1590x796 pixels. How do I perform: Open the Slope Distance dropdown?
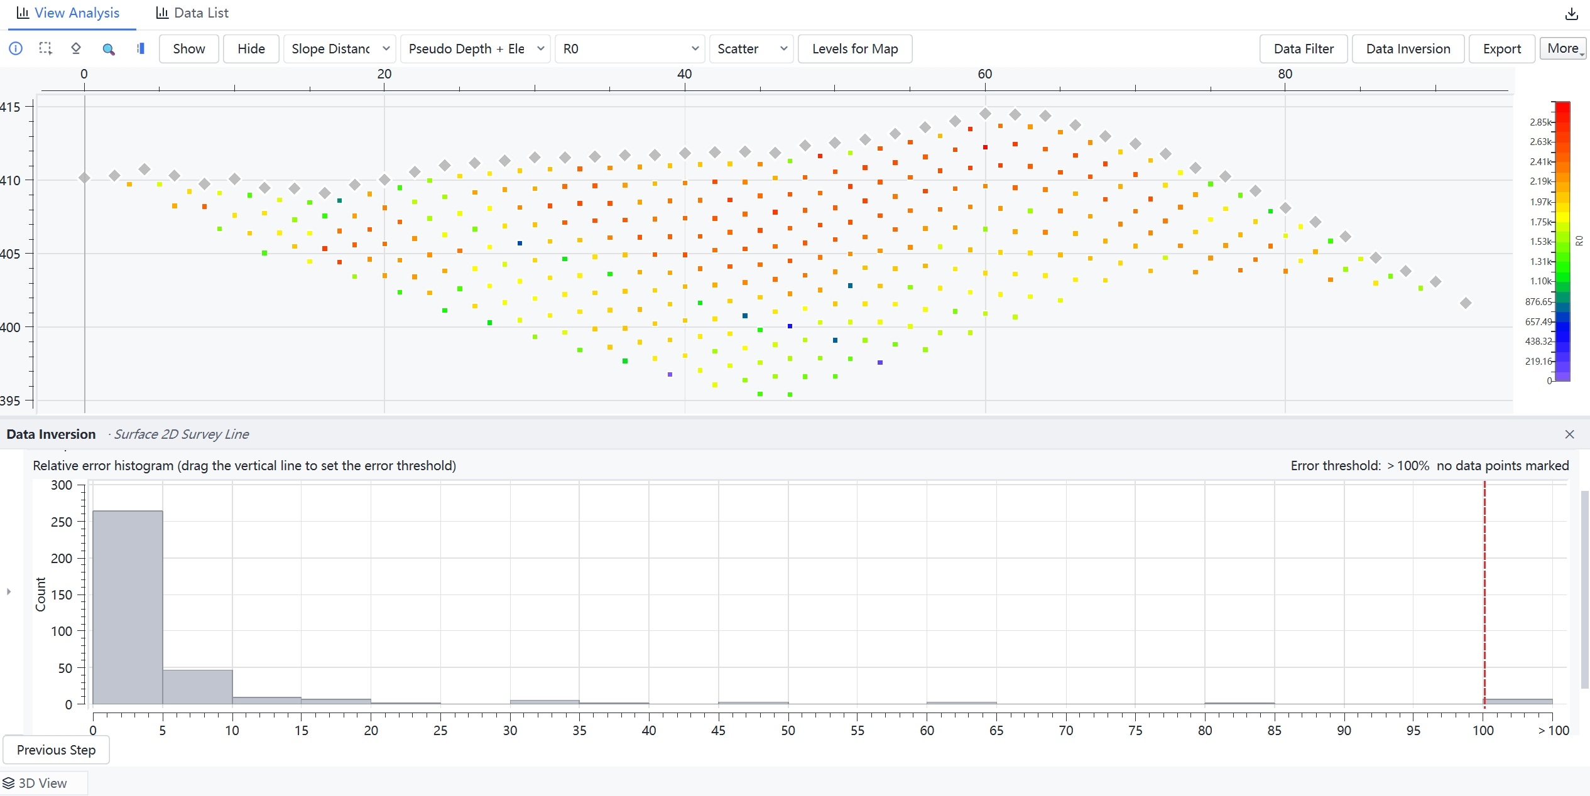point(340,49)
